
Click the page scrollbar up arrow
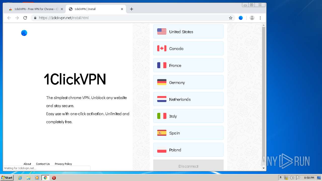[x=264, y=25]
